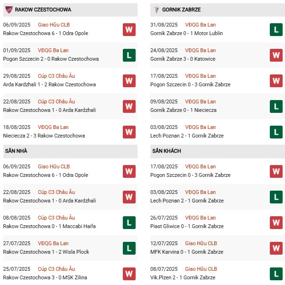Click the L badge for Rakow 0-1 Maccabi Haifa

[x=129, y=223]
